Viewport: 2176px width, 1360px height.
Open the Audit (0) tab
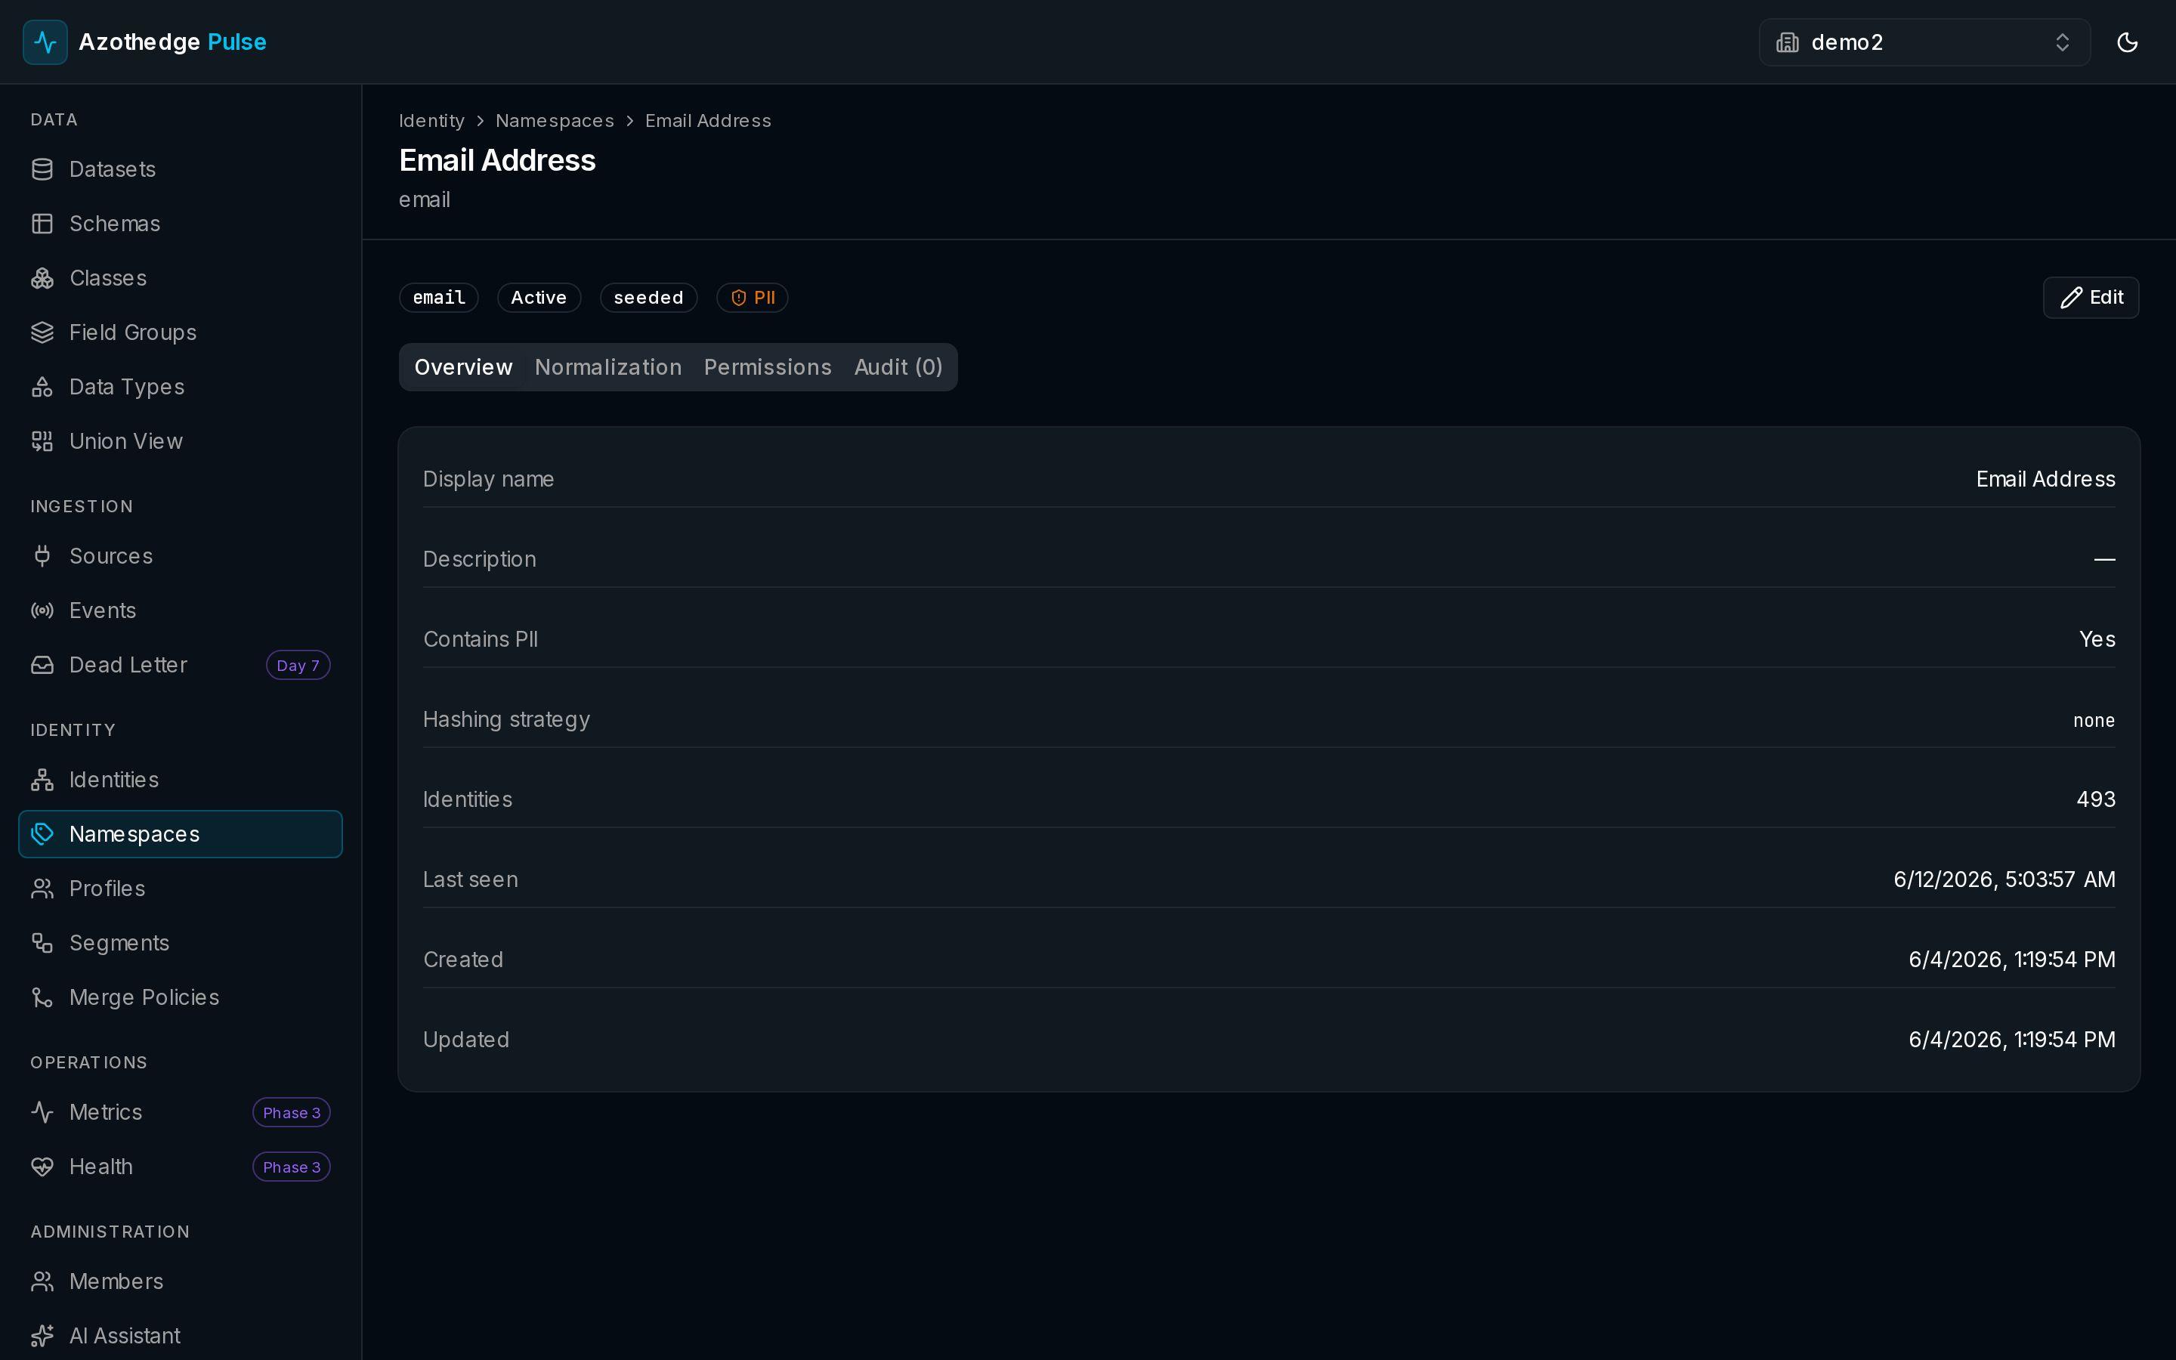pos(898,367)
